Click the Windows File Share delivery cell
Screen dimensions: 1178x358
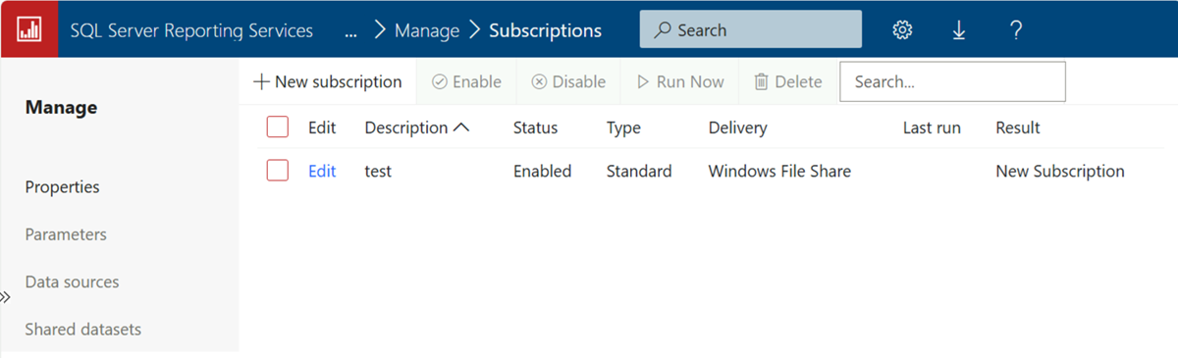pyautogui.click(x=779, y=171)
